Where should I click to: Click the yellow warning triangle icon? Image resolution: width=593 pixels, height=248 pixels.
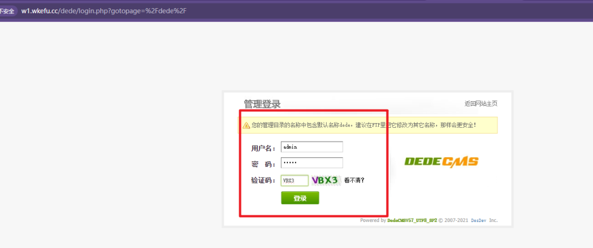point(246,125)
